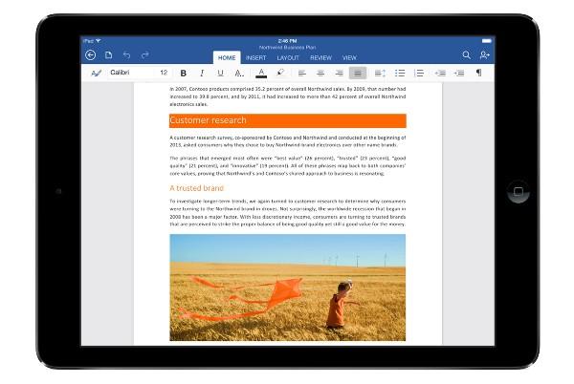The height and width of the screenshot is (384, 574).
Task: Tap the A trusted brand subheading
Action: (196, 188)
